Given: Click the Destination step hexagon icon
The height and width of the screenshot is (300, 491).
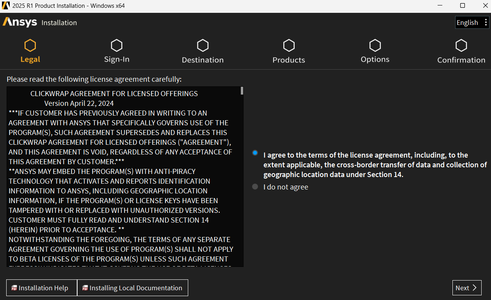Looking at the screenshot, I should 203,46.
